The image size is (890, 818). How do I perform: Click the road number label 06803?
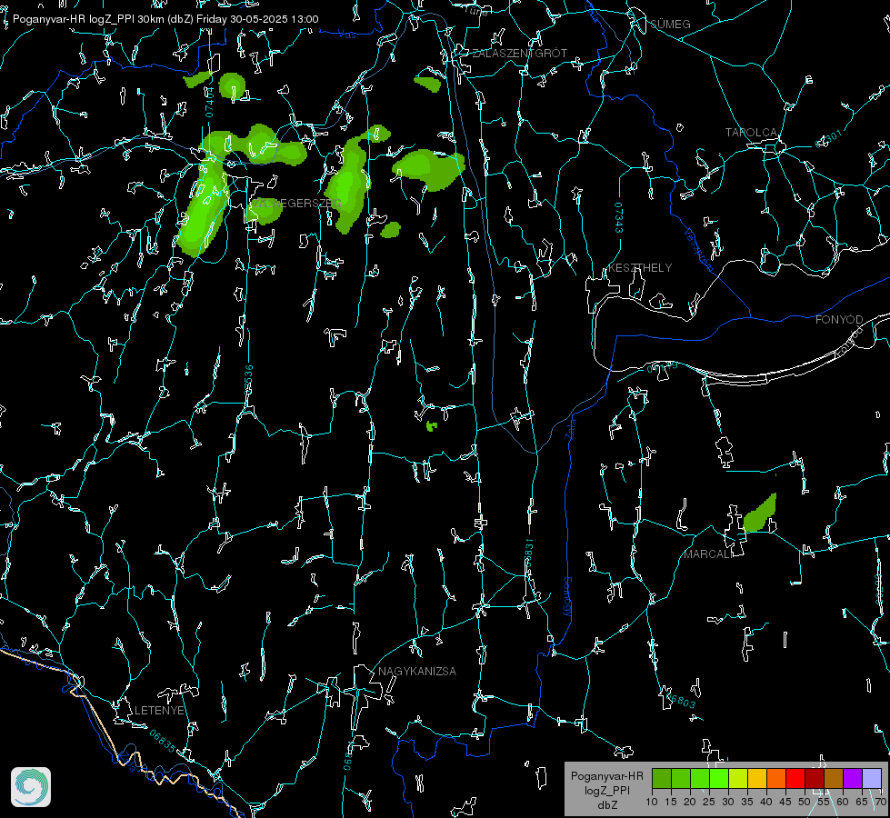[x=682, y=701]
